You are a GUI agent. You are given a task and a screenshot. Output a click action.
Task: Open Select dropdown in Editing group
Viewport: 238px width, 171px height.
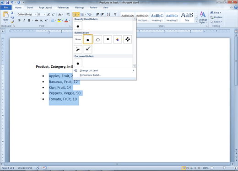coord(216,22)
